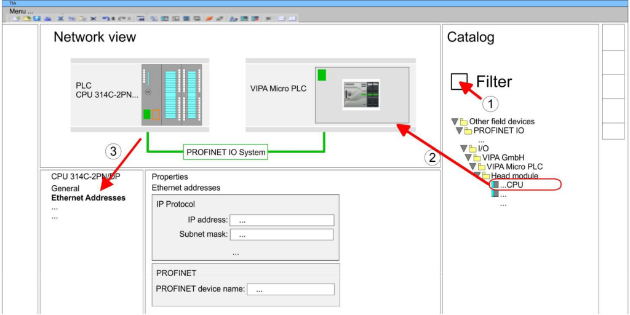Select the green PROFINET port on the PLC
630x315 pixels.
(146, 114)
